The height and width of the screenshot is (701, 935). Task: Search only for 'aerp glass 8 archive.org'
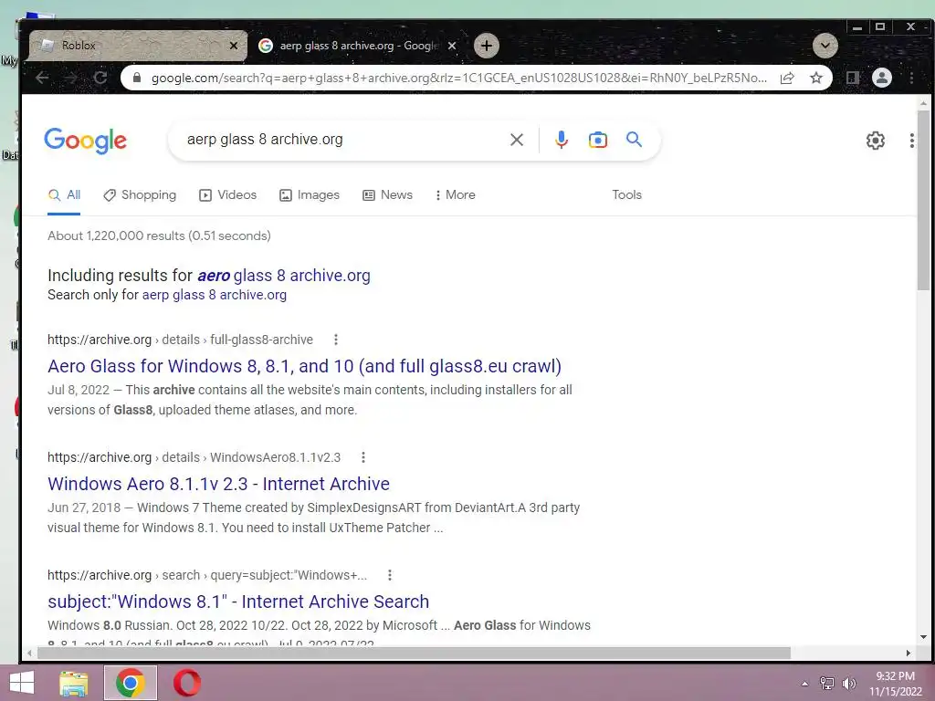coord(214,295)
